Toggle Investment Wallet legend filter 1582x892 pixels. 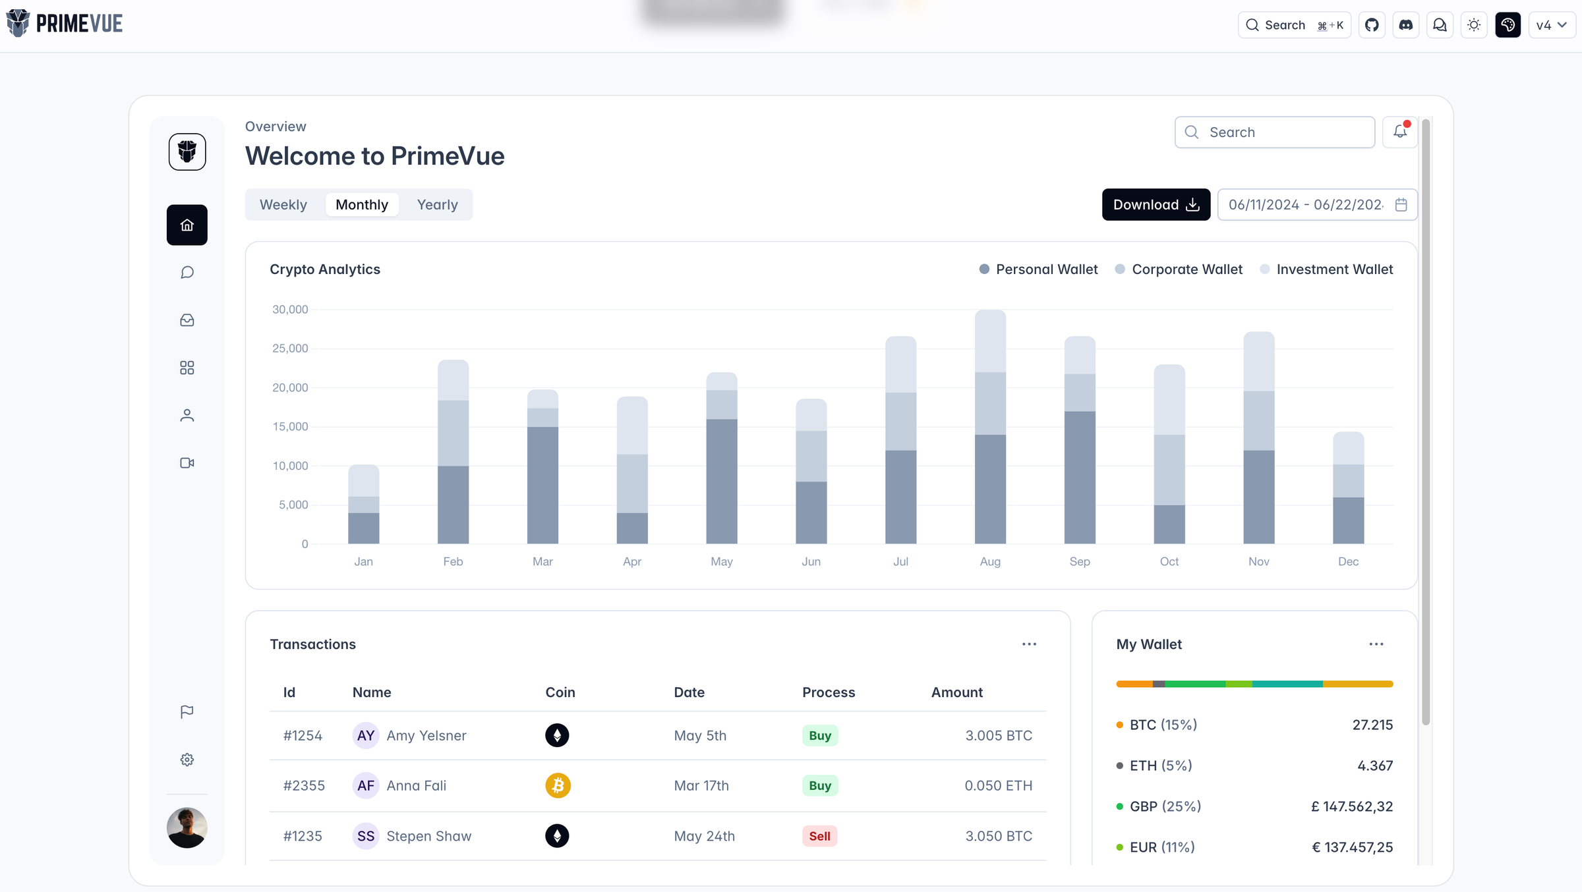pos(1326,269)
